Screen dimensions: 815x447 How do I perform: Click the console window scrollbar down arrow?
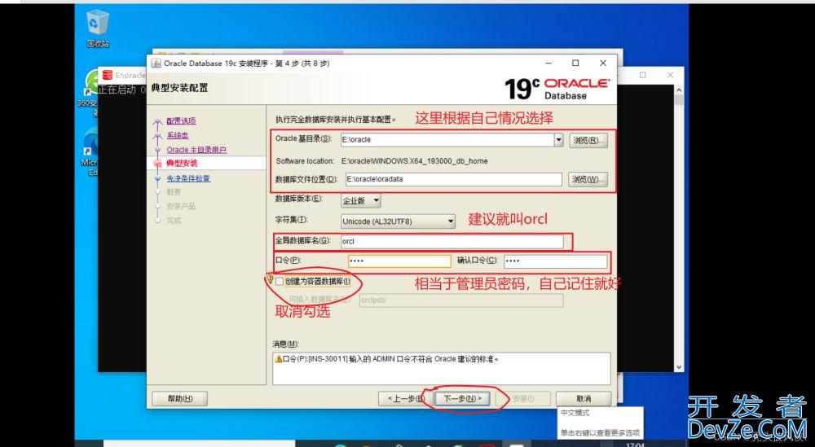click(678, 367)
